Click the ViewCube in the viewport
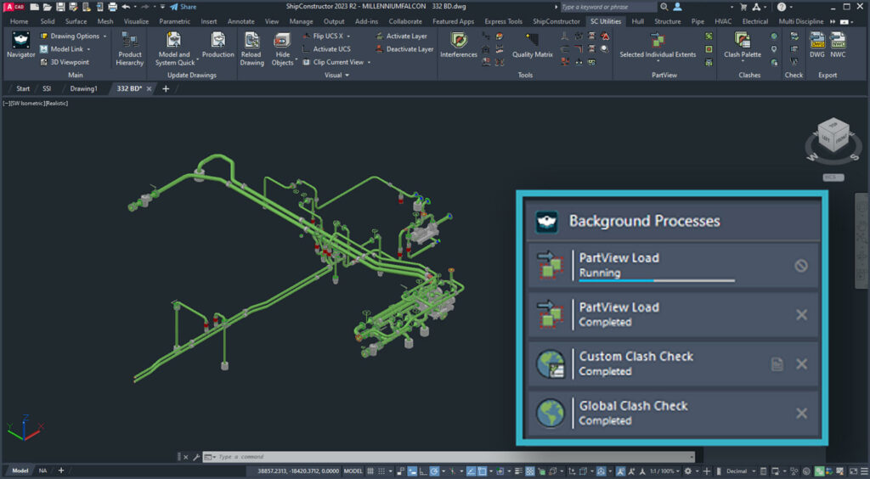The height and width of the screenshot is (479, 870). (x=833, y=136)
